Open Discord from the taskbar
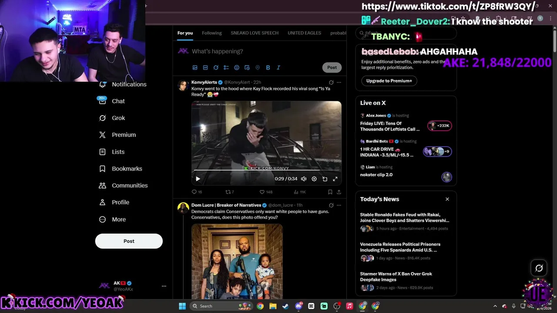 pos(299,306)
